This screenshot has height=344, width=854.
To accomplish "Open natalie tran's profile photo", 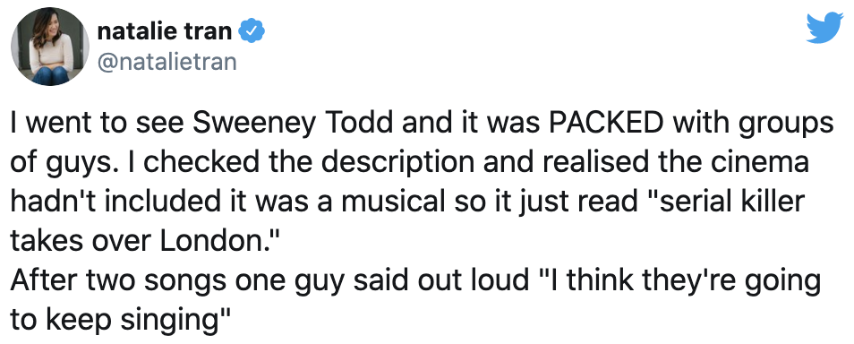I will pyautogui.click(x=51, y=47).
